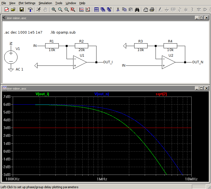The height and width of the screenshot is (189, 211).
Task: Click the 10MHz label on the frequency axis
Action: (191, 179)
